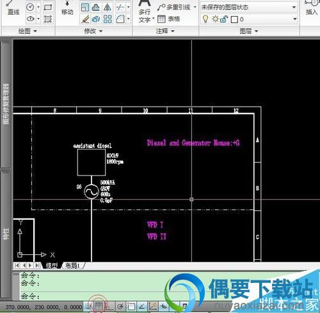
Task: Click the Multiline Text (多行文字) tool
Action: pyautogui.click(x=145, y=11)
